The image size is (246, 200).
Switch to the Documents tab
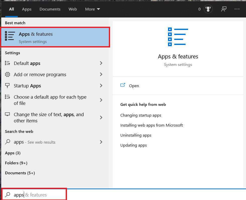[50, 9]
